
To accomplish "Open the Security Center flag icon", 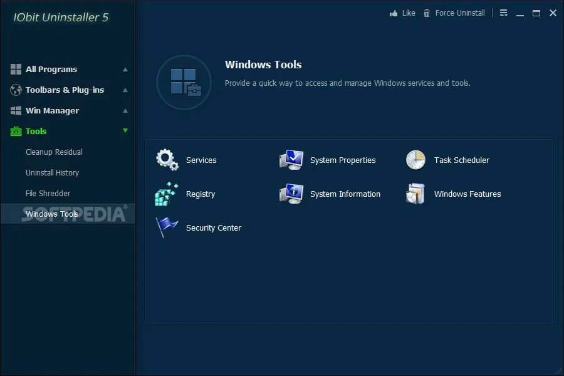I will tap(167, 227).
